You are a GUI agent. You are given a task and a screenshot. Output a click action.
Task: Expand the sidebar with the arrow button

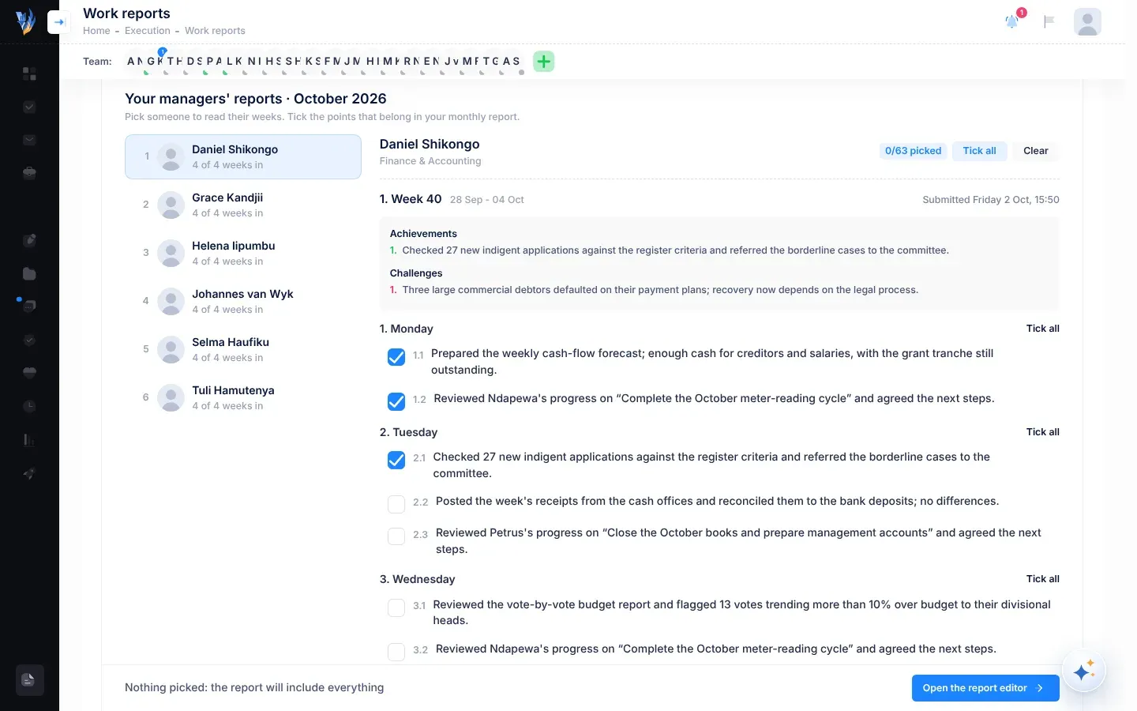pyautogui.click(x=58, y=22)
